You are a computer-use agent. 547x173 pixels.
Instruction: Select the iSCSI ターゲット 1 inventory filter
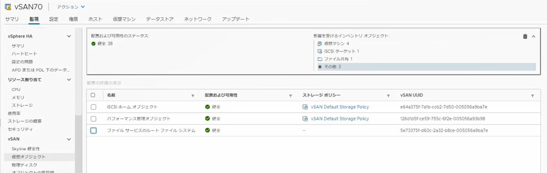click(x=341, y=51)
